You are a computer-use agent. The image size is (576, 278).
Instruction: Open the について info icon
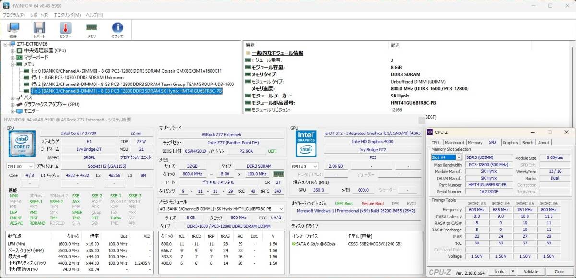tap(117, 30)
